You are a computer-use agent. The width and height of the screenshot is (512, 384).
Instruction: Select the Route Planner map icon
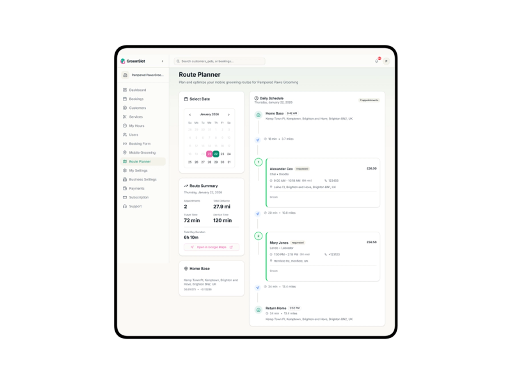click(126, 161)
